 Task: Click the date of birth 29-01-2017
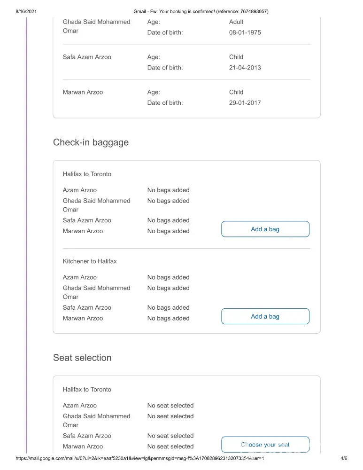point(245,103)
